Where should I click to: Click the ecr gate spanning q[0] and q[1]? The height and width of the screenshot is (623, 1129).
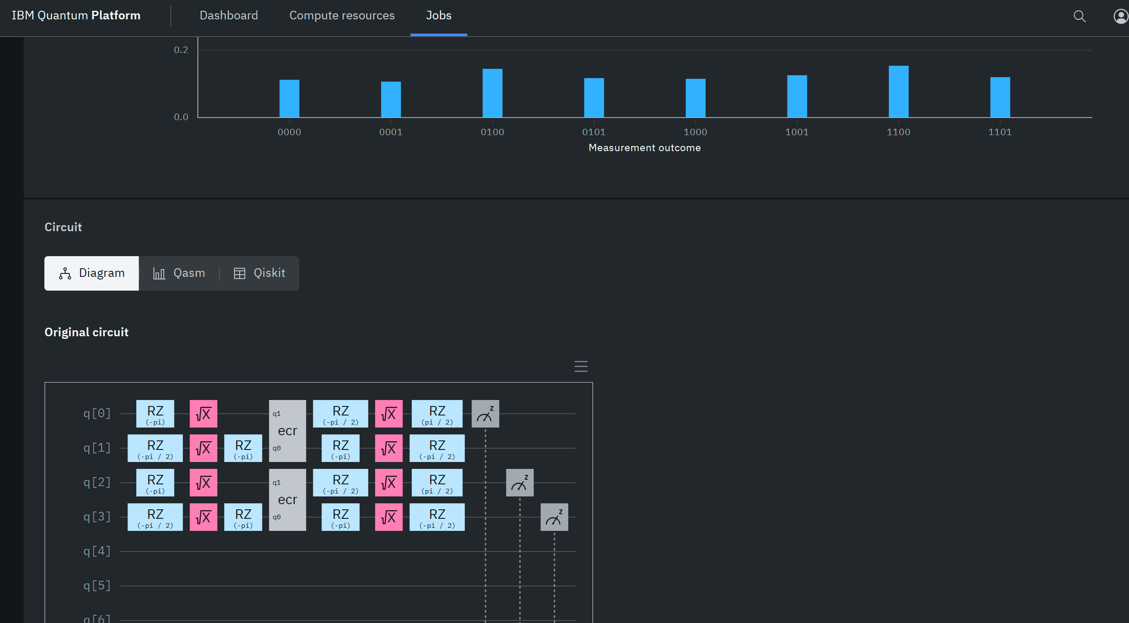click(288, 431)
